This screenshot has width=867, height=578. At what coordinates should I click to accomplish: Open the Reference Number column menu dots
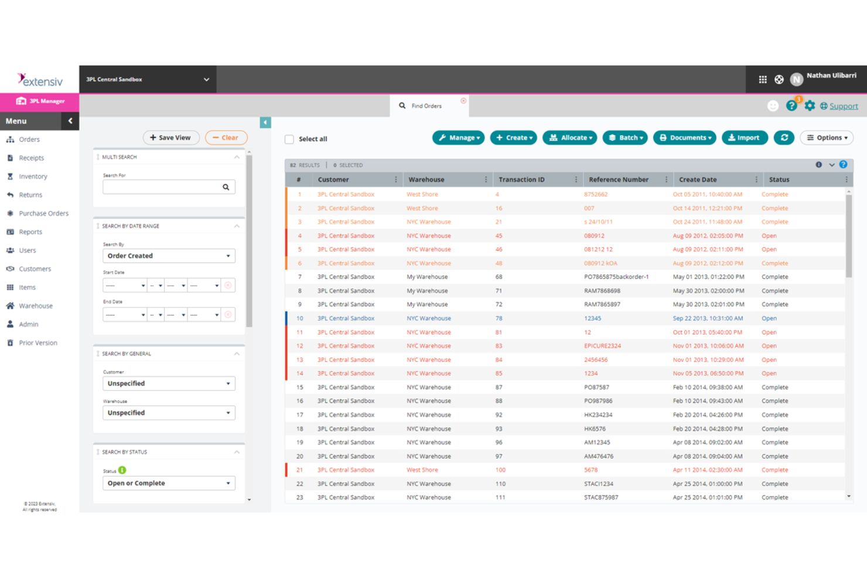[x=667, y=180]
